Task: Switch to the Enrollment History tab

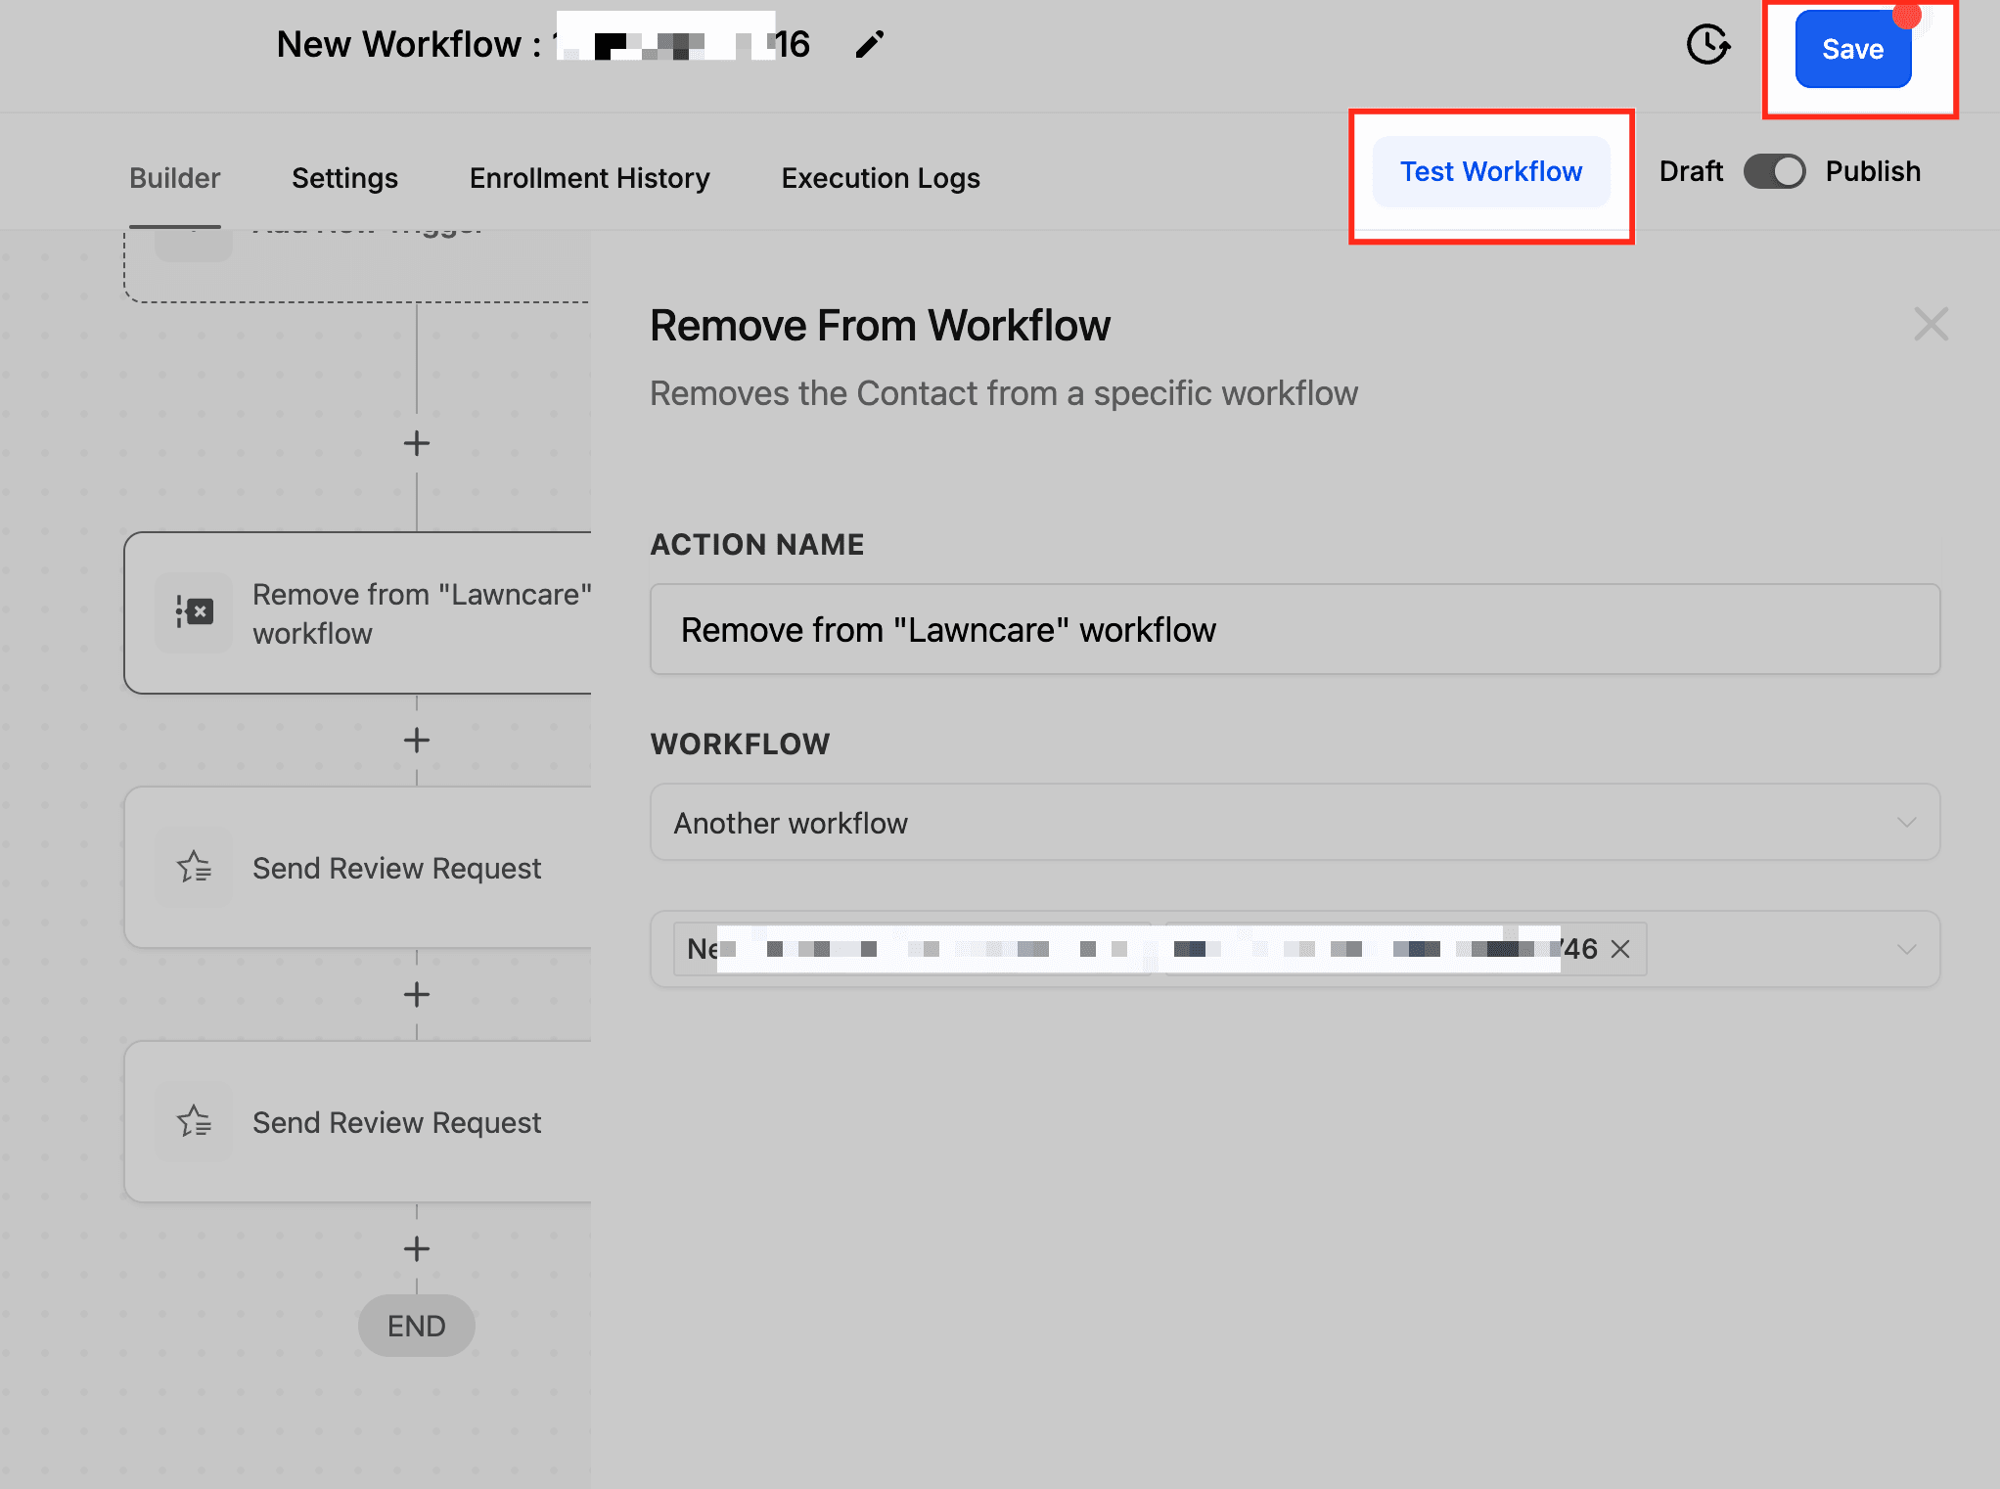Action: click(589, 177)
